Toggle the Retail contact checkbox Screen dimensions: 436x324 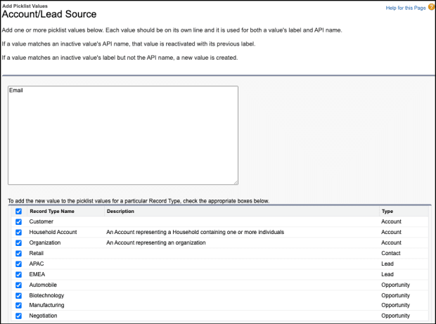click(18, 253)
